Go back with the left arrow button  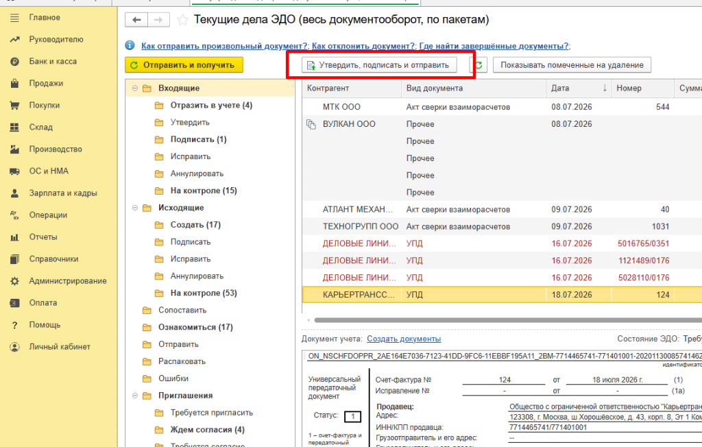pos(136,20)
